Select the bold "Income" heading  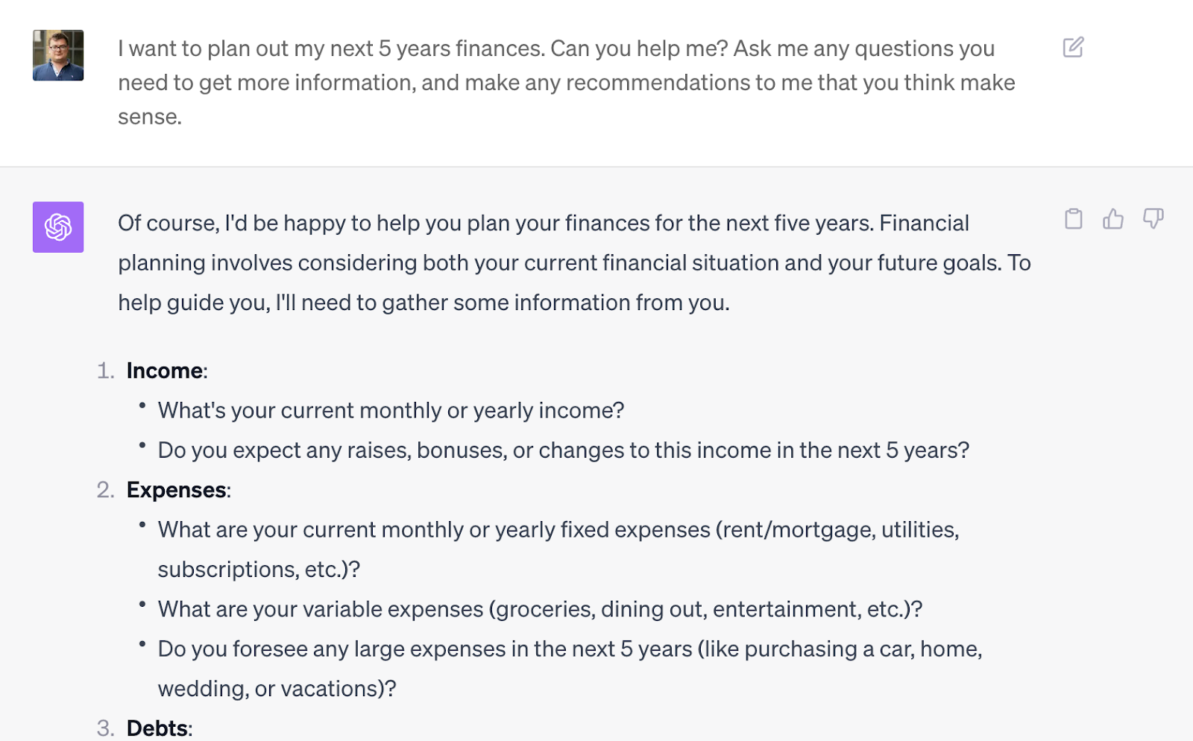coord(165,370)
